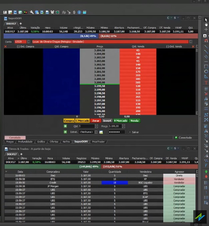Toggle the red magnet snap tool
This screenshot has height=226, width=209.
(206, 41)
